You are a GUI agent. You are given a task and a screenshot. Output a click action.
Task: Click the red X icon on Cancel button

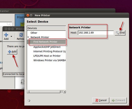click(x=97, y=100)
